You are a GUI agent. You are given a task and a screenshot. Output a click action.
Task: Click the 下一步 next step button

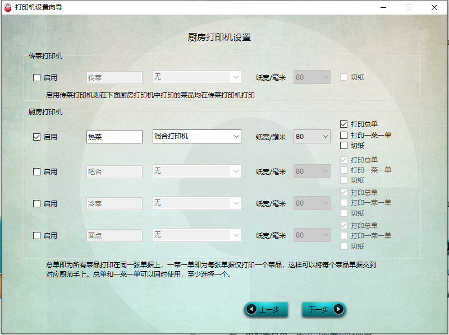coord(323,309)
